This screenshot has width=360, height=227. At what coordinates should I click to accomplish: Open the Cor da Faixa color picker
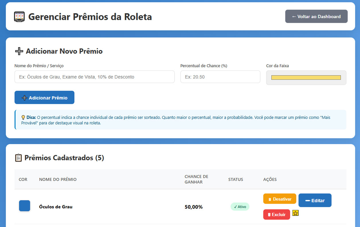point(306,77)
